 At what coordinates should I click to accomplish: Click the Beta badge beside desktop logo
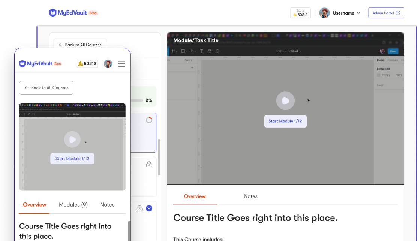pos(93,13)
